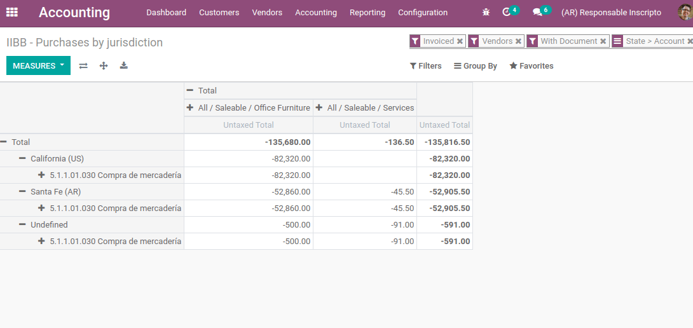
Task: Click California Office Furniture -82,320.00 cell
Action: coord(249,159)
